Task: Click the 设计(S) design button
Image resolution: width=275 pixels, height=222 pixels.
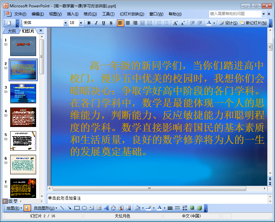Action: [x=228, y=23]
